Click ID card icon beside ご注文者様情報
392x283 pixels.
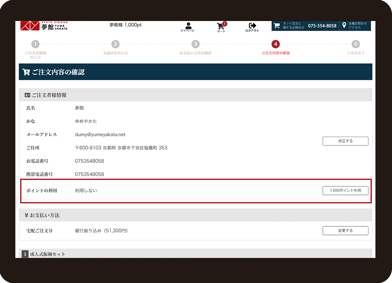(x=27, y=95)
